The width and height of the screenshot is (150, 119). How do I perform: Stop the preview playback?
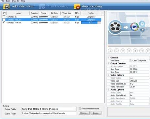(x=135, y=51)
